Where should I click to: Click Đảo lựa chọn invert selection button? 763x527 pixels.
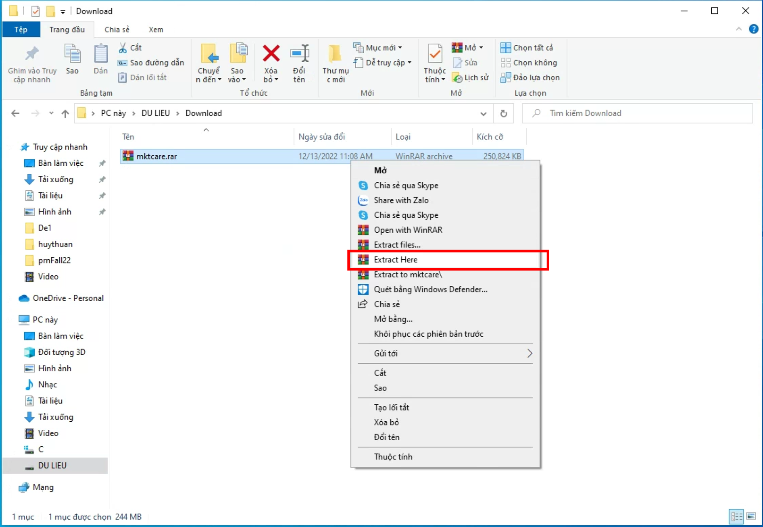531,77
